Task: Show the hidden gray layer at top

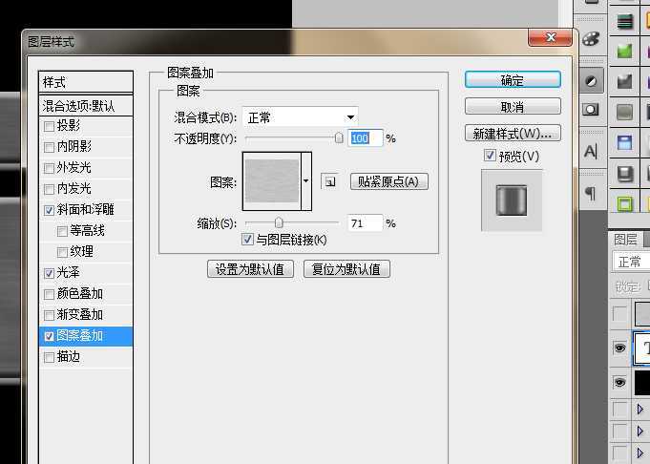Action: [x=619, y=314]
